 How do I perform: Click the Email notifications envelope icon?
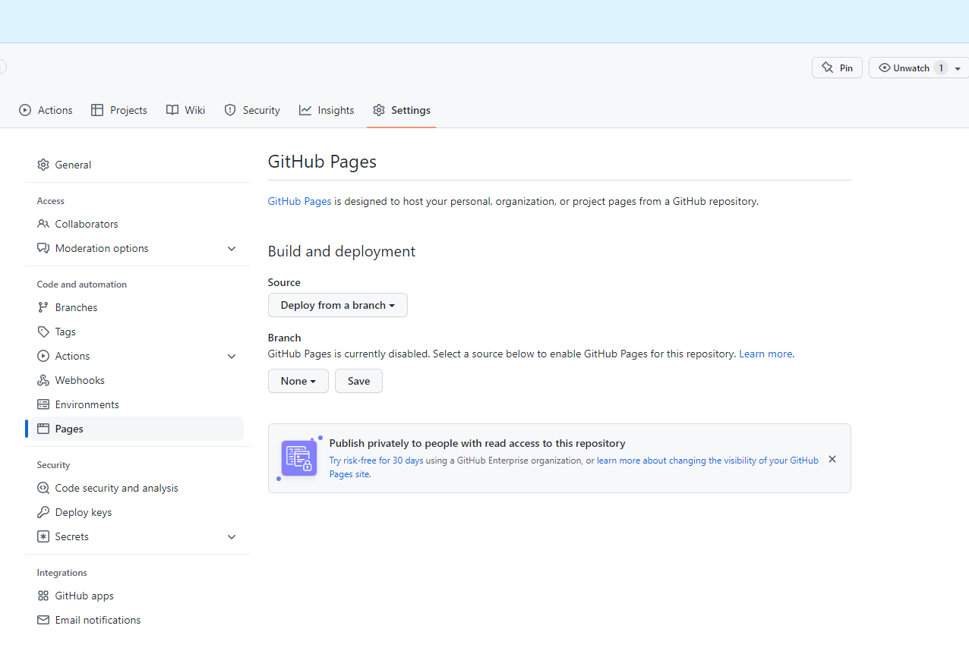tap(43, 620)
